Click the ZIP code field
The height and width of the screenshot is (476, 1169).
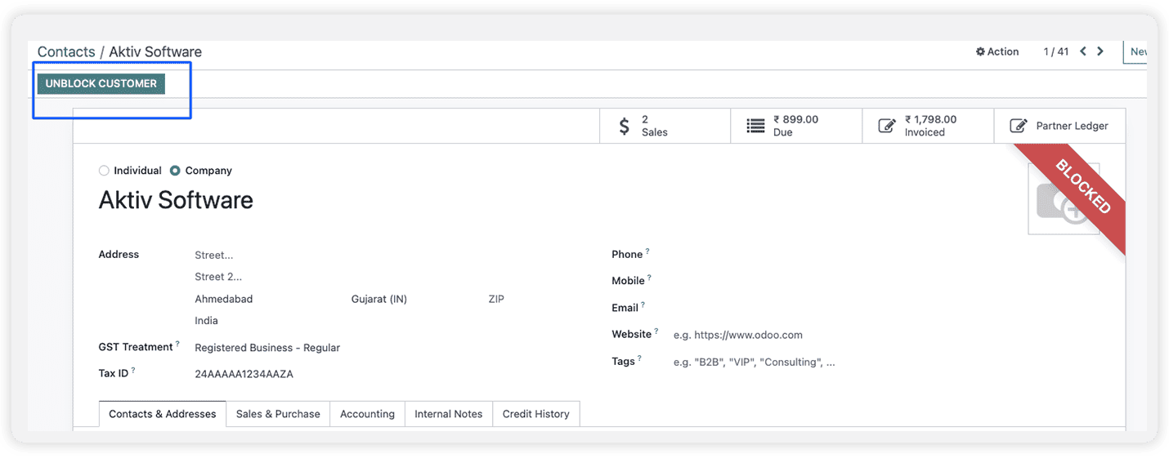click(496, 299)
